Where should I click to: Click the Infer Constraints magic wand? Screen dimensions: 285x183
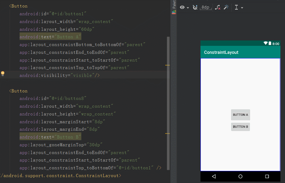pyautogui.click(x=226, y=7)
